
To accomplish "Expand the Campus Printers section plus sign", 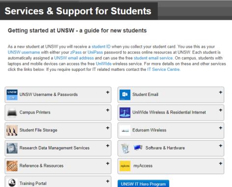I will tap(108, 110).
